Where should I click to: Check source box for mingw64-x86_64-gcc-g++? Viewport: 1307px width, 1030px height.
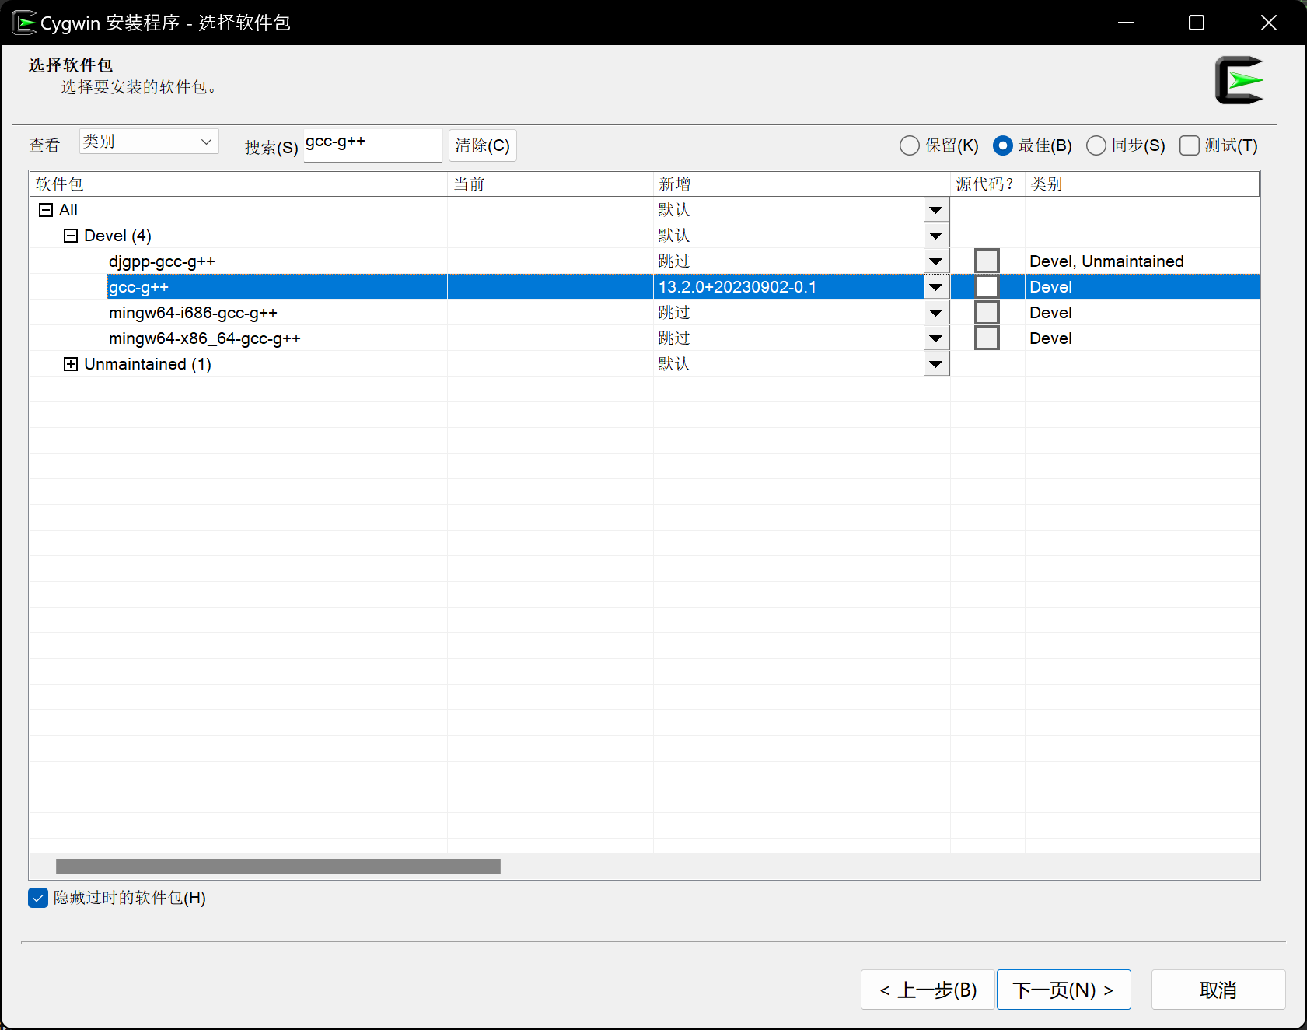coord(987,338)
